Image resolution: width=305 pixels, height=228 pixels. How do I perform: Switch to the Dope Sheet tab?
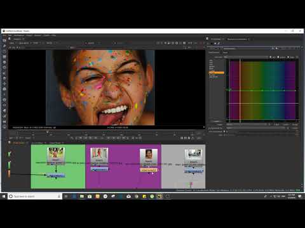coord(55,143)
